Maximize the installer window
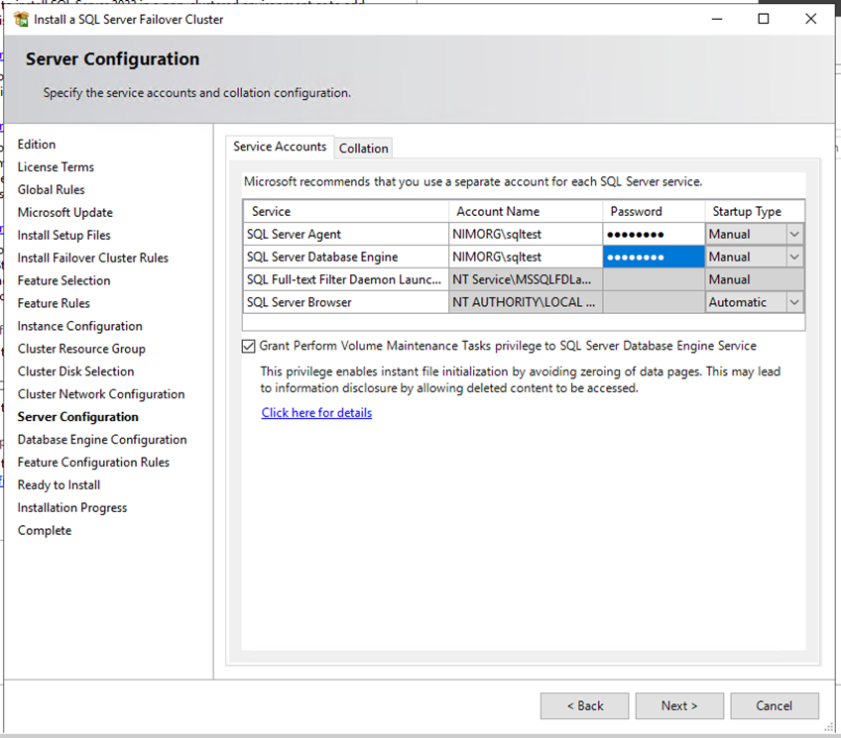 click(764, 19)
